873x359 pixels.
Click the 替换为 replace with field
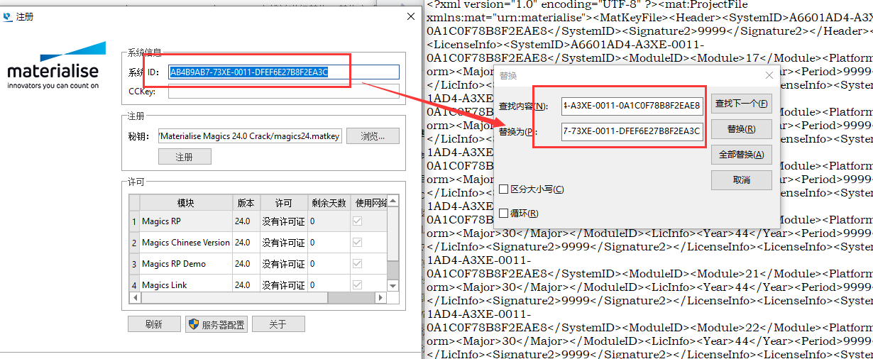pyautogui.click(x=632, y=131)
